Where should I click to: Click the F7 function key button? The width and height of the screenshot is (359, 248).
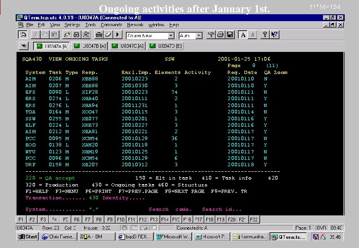point(87,220)
